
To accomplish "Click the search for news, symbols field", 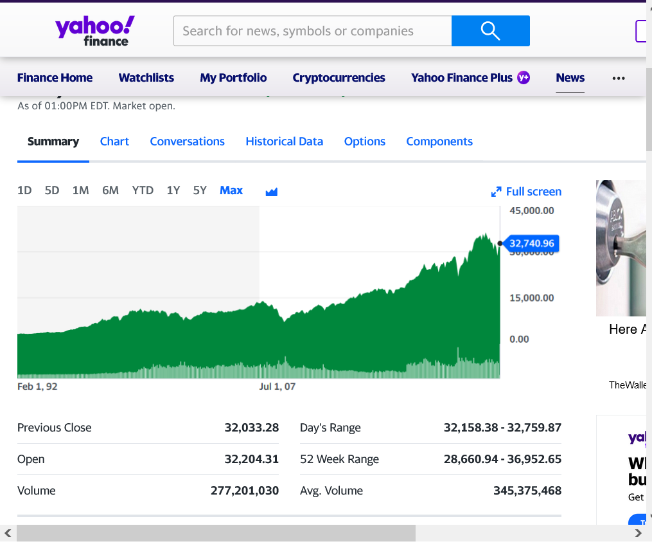I will coord(312,31).
